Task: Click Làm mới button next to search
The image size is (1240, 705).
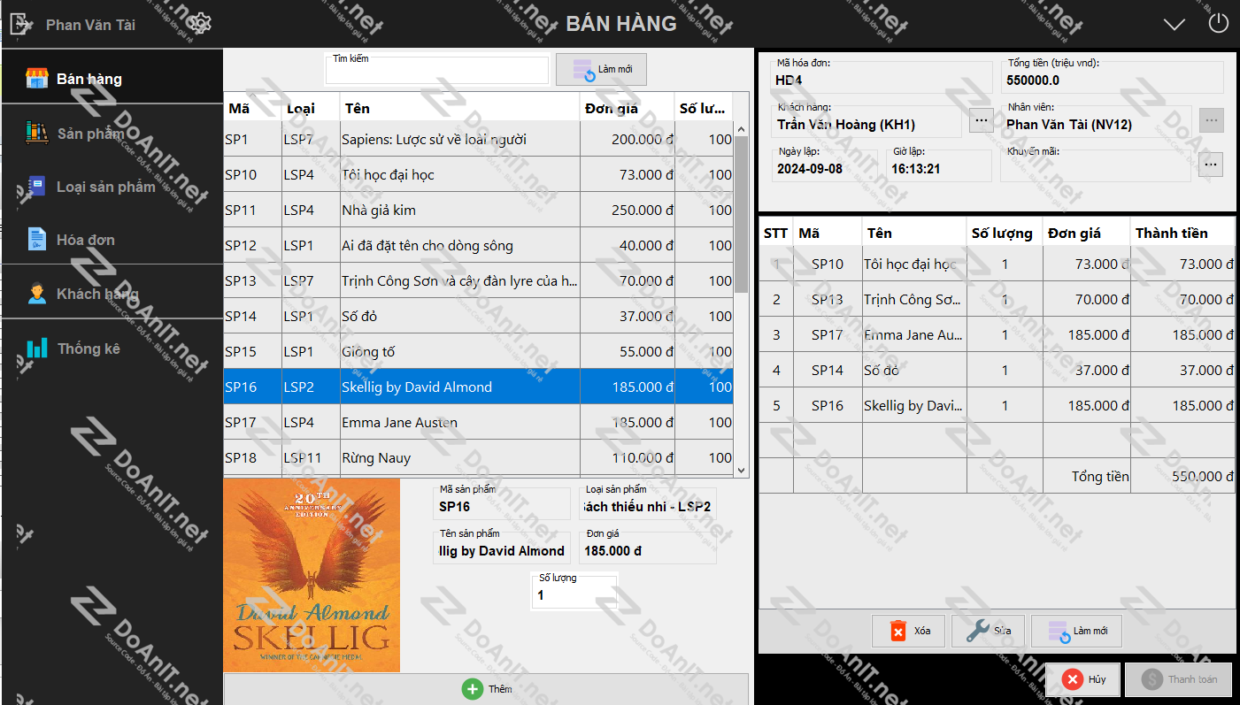Action: (601, 69)
